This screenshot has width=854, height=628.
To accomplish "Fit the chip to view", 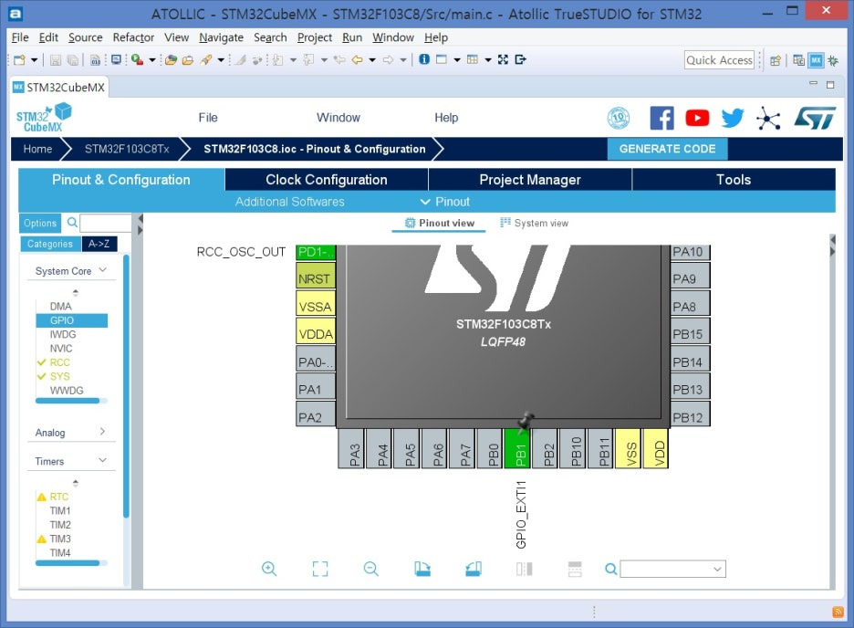I will 320,570.
